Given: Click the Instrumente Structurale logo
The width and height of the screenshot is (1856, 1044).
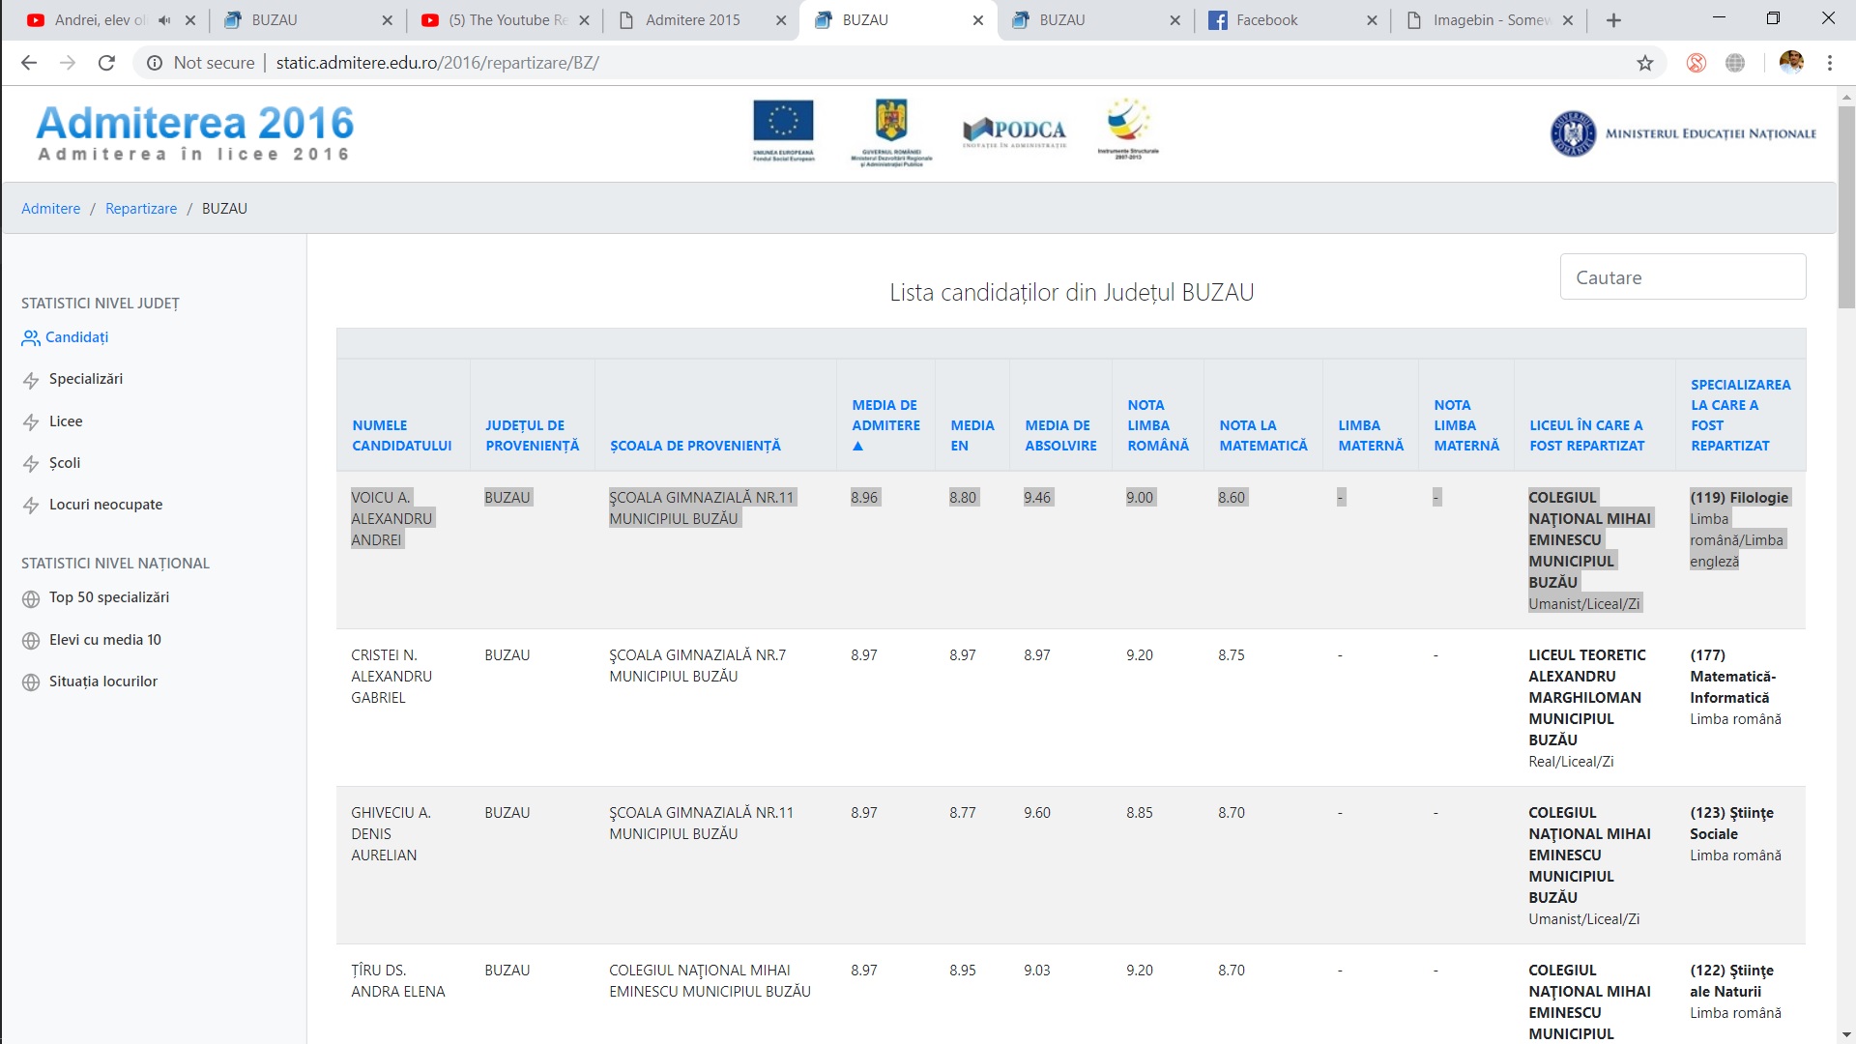Looking at the screenshot, I should pos(1128,128).
